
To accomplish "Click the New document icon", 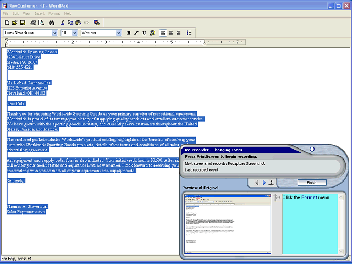I will tap(7, 23).
